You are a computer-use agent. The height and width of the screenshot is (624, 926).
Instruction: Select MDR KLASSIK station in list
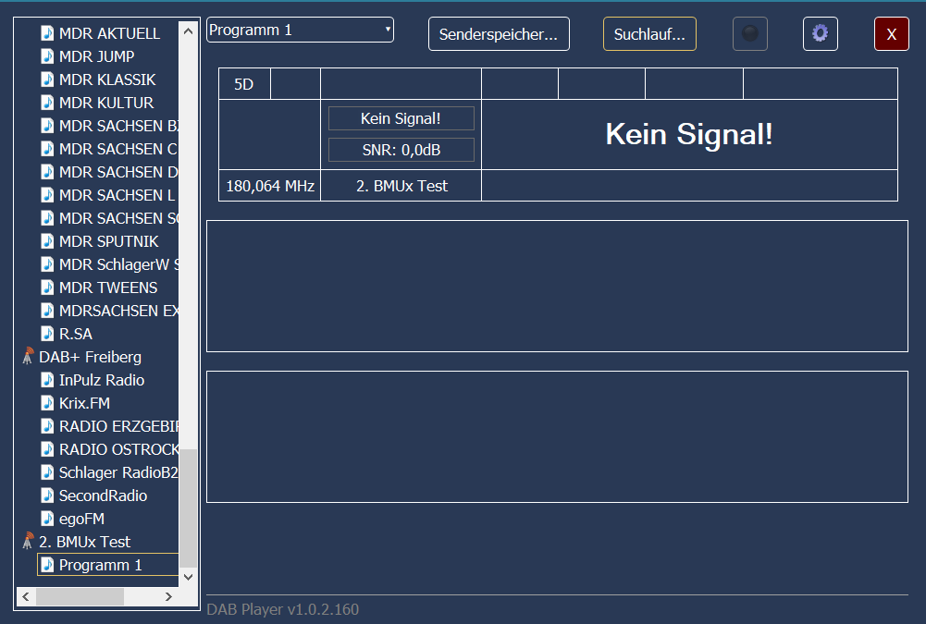pos(107,80)
